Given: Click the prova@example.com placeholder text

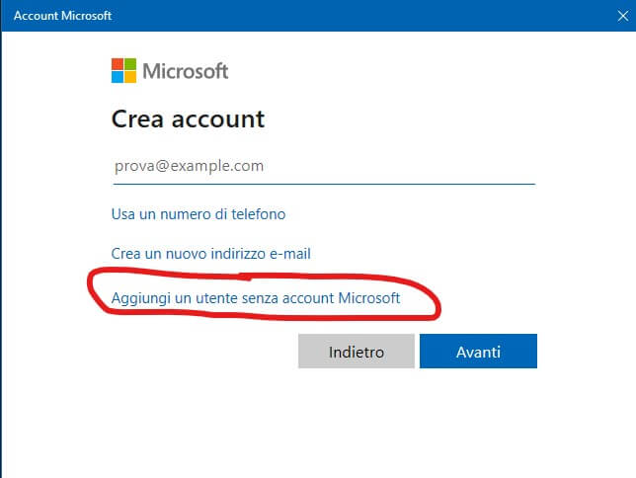Looking at the screenshot, I should coord(189,166).
